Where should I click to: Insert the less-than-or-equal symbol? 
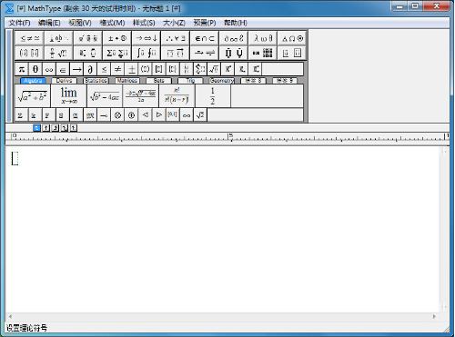[x=104, y=69]
